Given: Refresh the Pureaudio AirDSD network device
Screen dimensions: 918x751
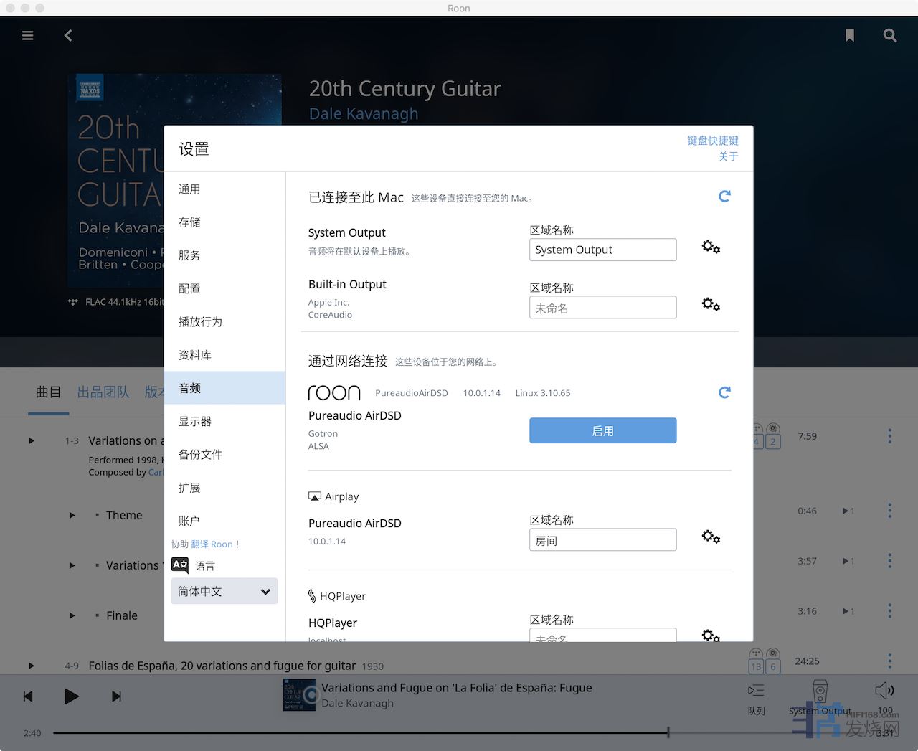Looking at the screenshot, I should point(724,392).
